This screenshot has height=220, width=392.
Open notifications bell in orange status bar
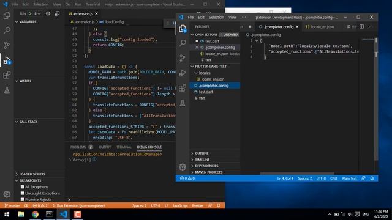coord(219,205)
